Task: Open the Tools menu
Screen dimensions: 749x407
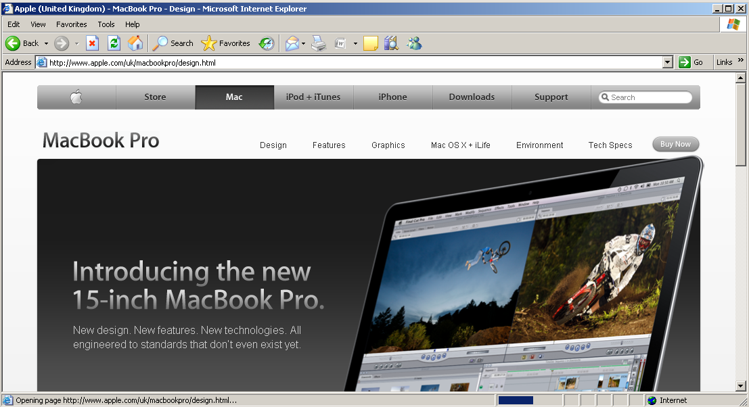Action: pyautogui.click(x=106, y=24)
